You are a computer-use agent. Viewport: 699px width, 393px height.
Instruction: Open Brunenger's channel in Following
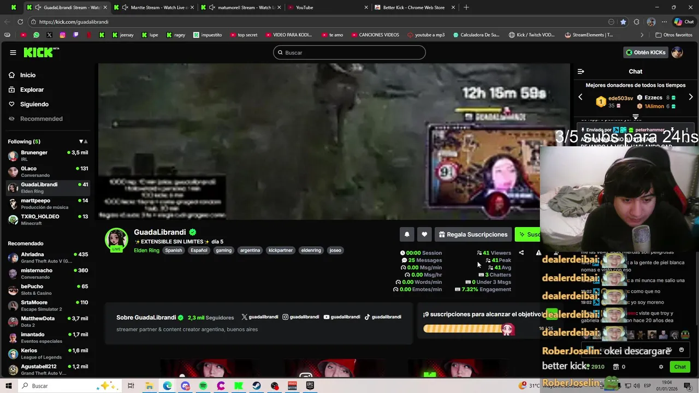tap(48, 156)
